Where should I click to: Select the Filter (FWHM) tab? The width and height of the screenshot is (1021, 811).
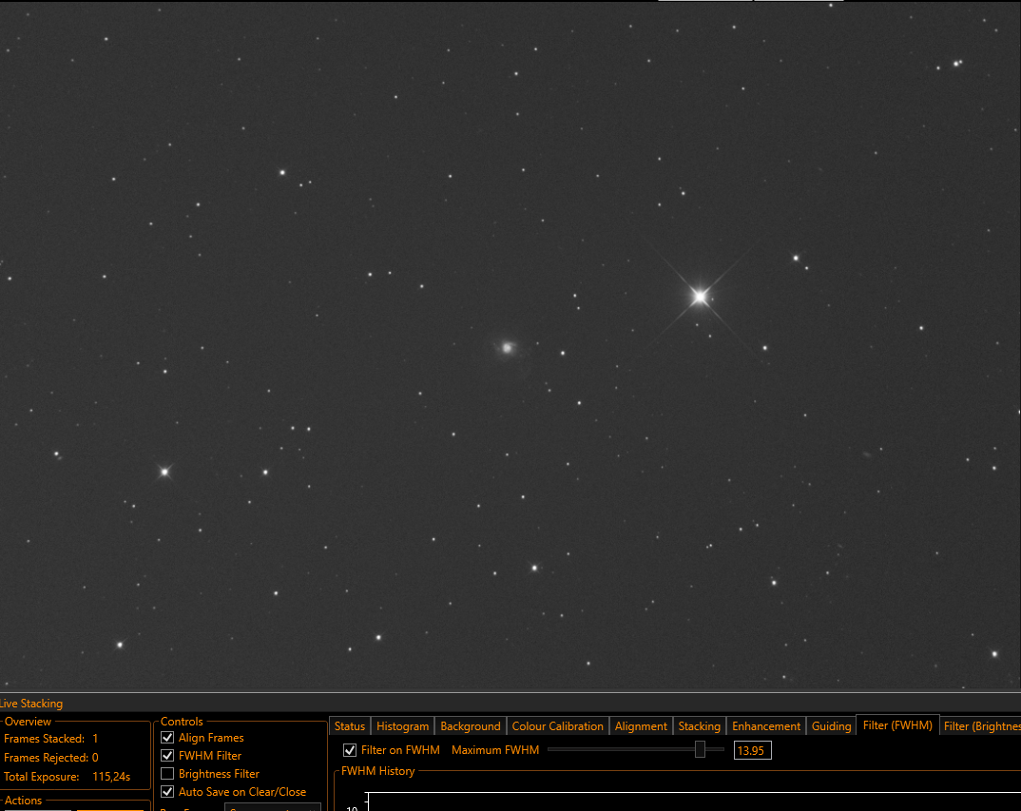point(897,725)
